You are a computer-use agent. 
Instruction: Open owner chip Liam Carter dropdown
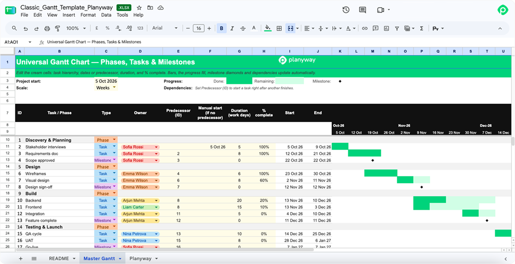[156, 207]
